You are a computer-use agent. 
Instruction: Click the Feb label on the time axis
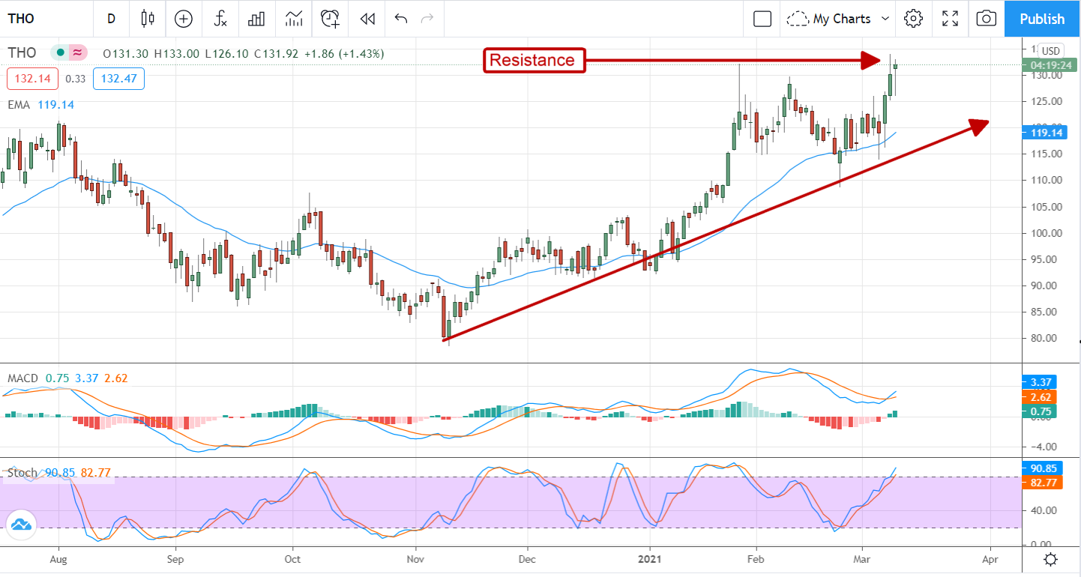(756, 559)
